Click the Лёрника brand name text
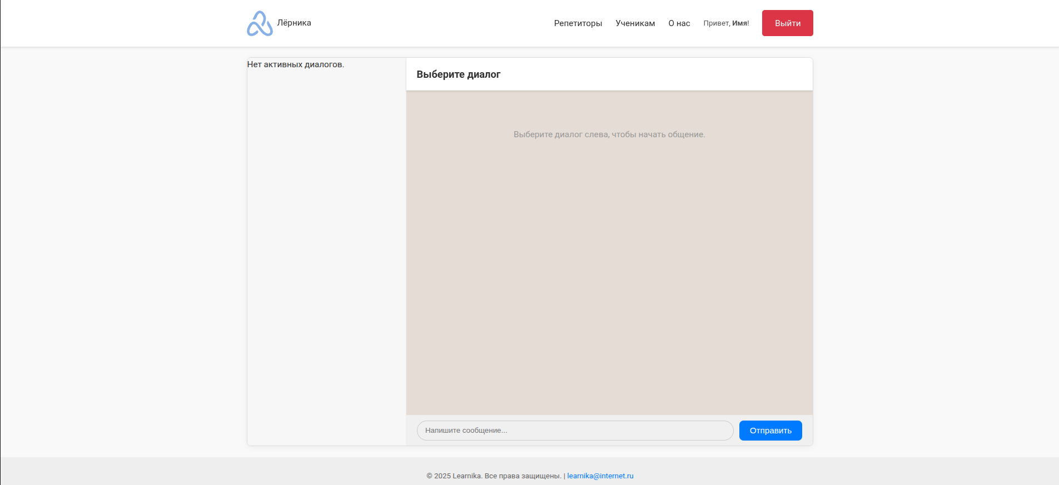This screenshot has height=485, width=1059. point(294,23)
